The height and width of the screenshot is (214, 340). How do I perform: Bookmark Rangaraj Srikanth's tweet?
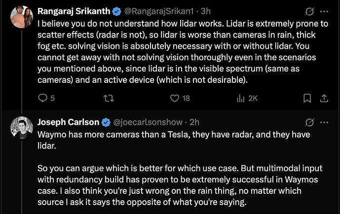307,99
